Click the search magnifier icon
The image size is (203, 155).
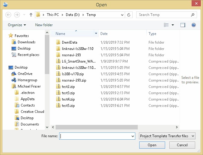pos(192,15)
